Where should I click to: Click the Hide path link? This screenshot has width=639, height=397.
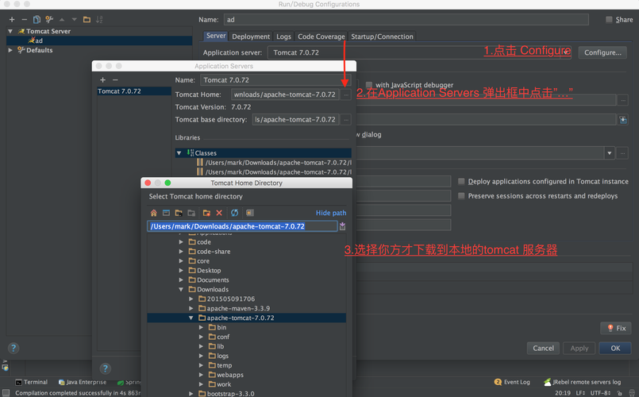point(331,213)
